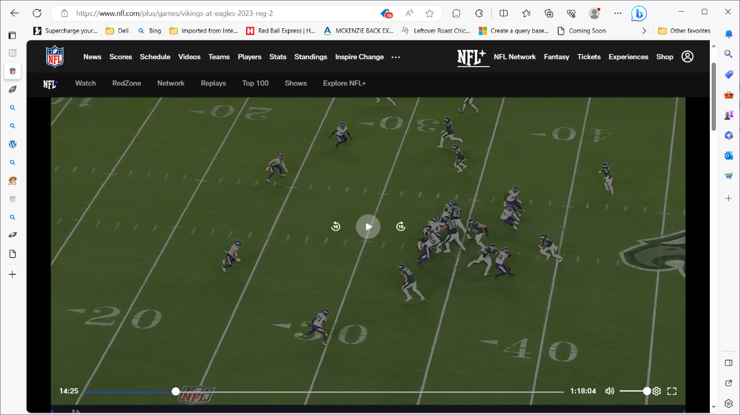Add this page to favorites star
Image resolution: width=740 pixels, height=415 pixels.
point(430,13)
